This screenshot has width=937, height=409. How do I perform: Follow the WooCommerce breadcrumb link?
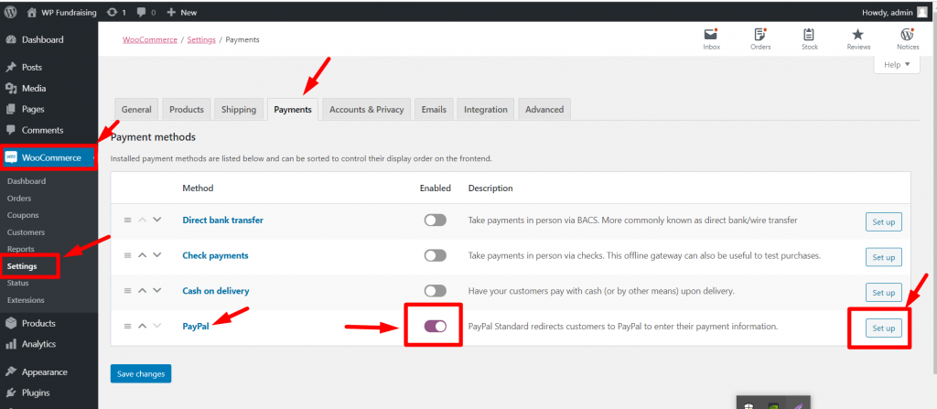(x=150, y=39)
